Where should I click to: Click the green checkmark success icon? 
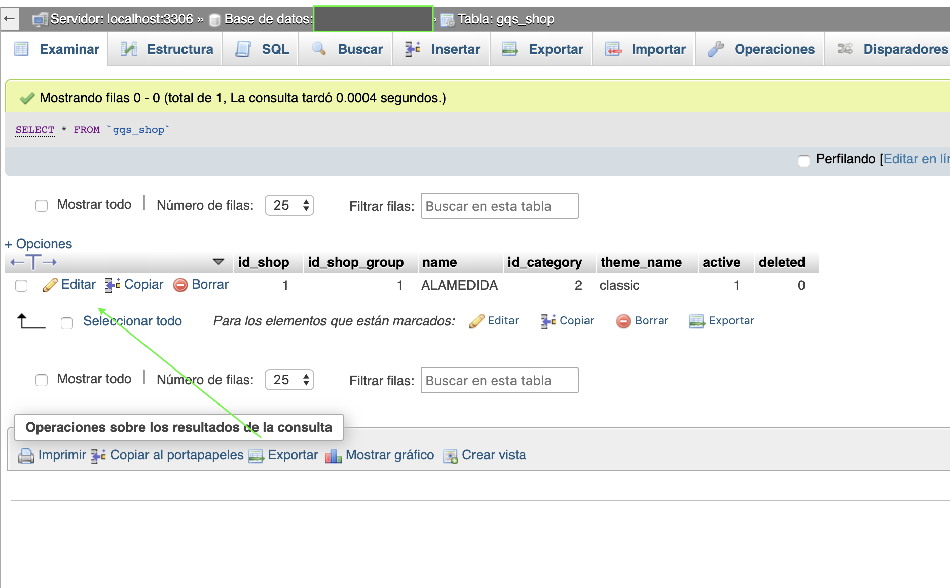(27, 98)
